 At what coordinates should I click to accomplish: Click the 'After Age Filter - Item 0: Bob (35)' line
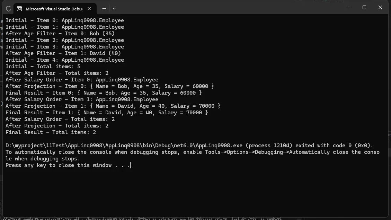click(x=60, y=34)
